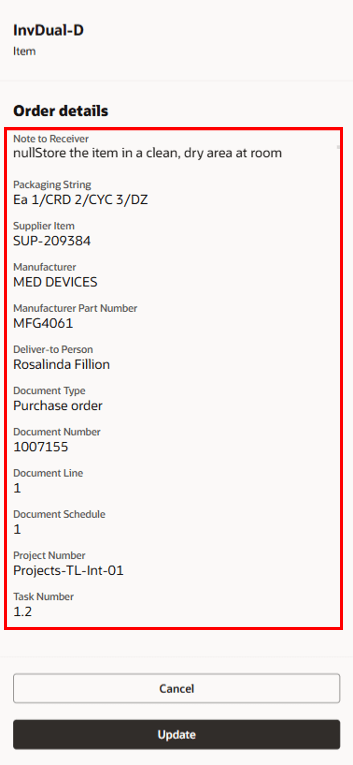Select the Document Line value 1
The image size is (353, 765).
[x=17, y=488]
